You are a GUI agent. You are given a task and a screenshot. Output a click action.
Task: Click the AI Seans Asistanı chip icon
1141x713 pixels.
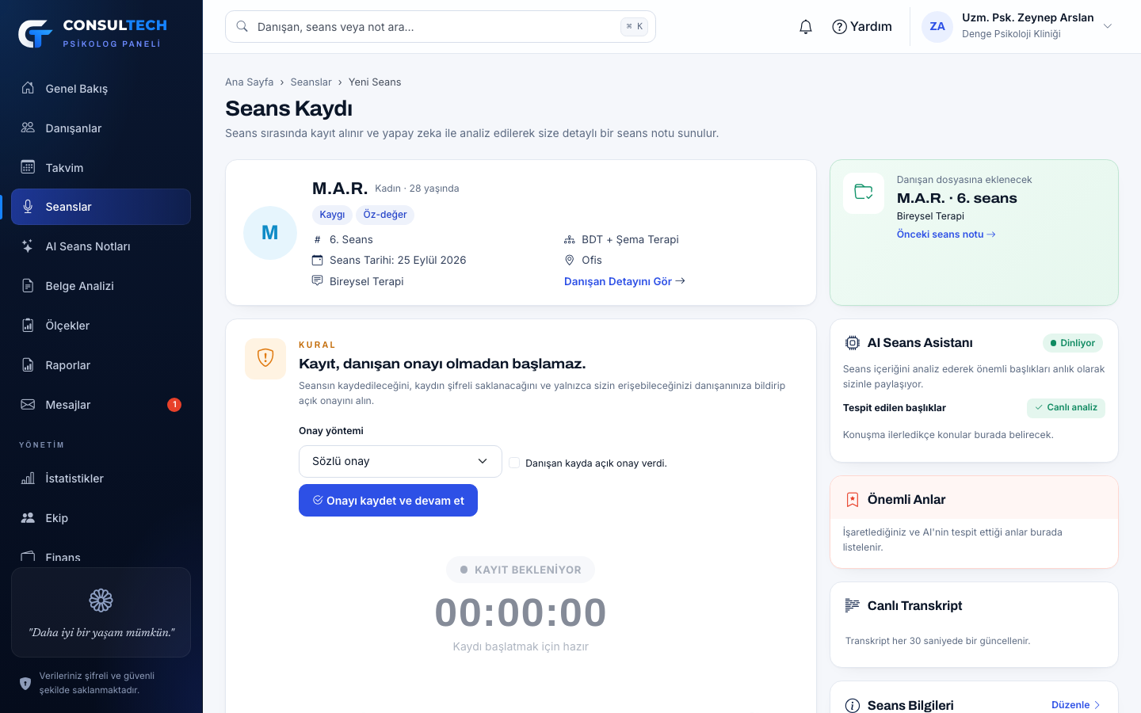pos(853,343)
